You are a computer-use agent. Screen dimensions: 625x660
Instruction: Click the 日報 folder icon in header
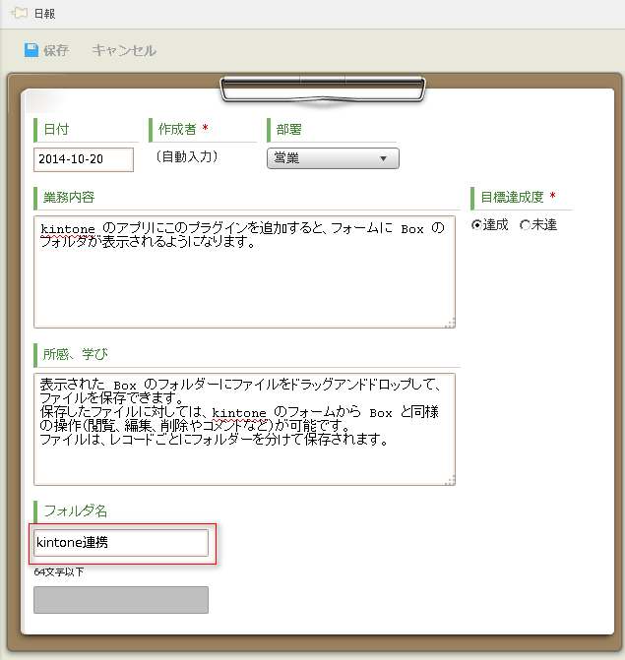19,13
